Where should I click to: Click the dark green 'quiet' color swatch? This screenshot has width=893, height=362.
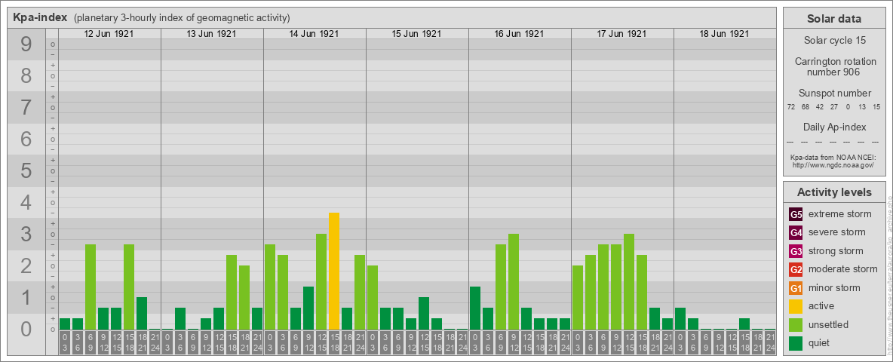[796, 342]
